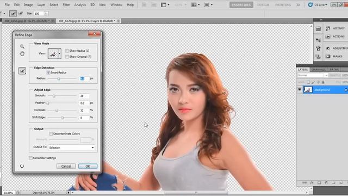Switch to Essentials workspace
This screenshot has height=196, width=348.
pos(241,5)
